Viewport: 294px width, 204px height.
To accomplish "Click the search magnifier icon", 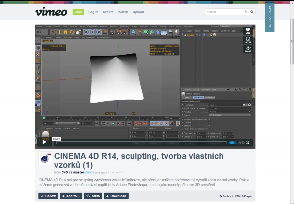I will pos(252,12).
